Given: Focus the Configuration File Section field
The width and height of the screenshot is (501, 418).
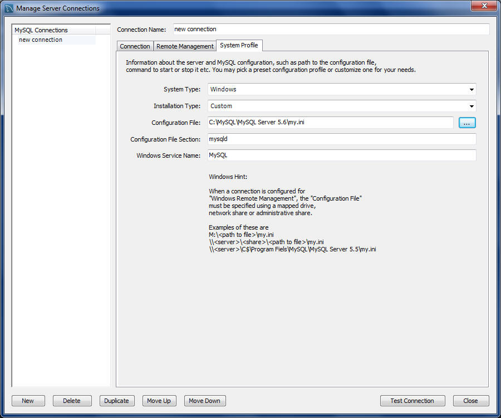Looking at the screenshot, I should (x=341, y=139).
